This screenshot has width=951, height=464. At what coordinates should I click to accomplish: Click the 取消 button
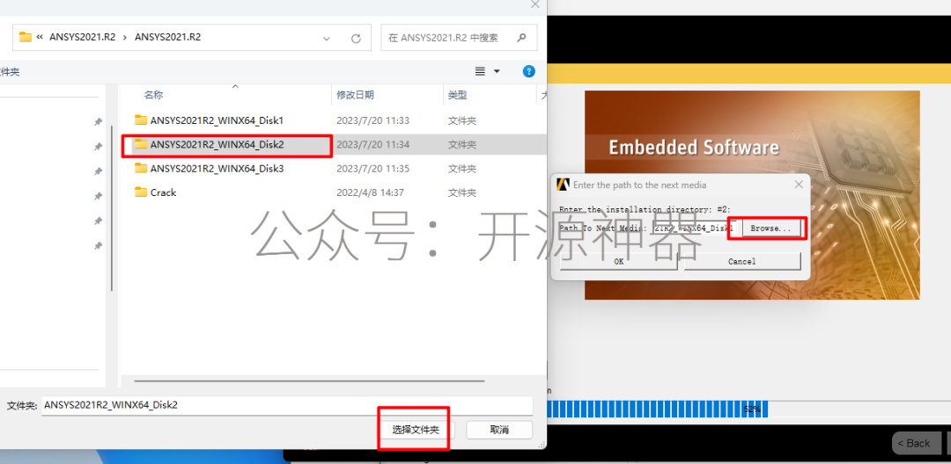click(499, 430)
